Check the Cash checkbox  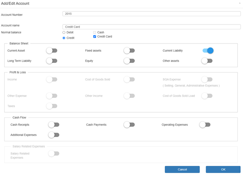click(x=95, y=32)
